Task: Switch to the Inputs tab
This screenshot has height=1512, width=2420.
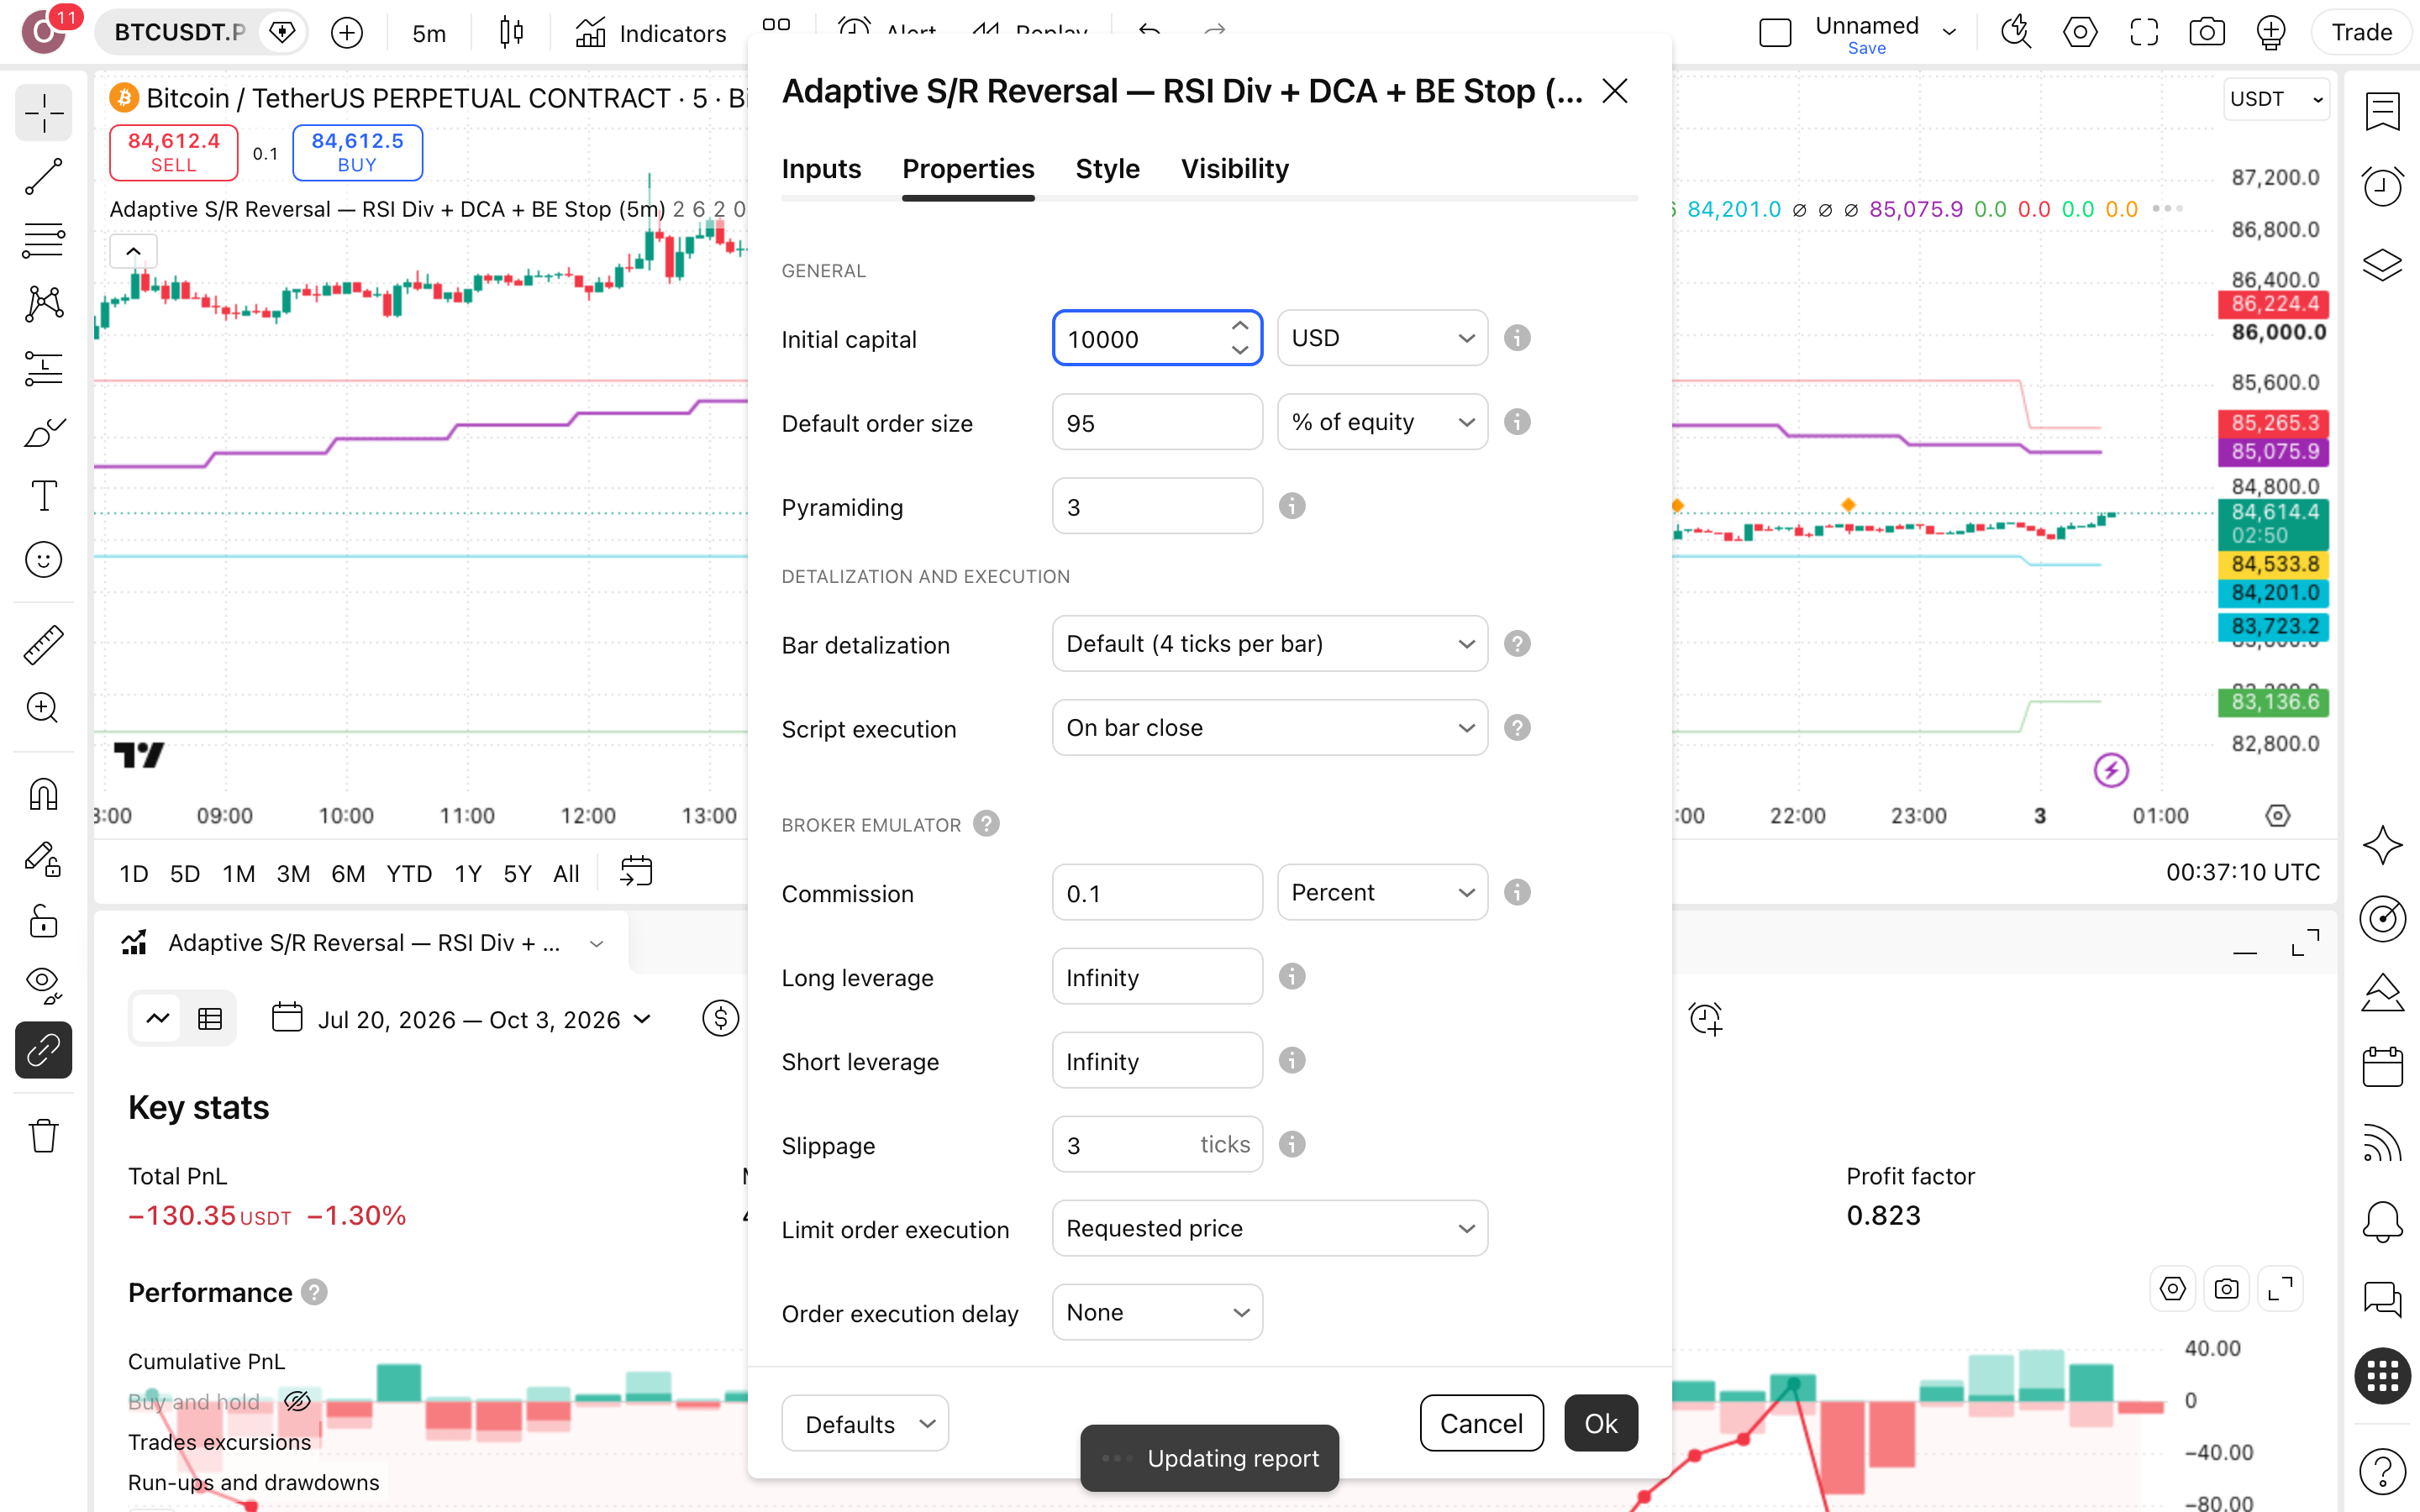Action: 821,169
